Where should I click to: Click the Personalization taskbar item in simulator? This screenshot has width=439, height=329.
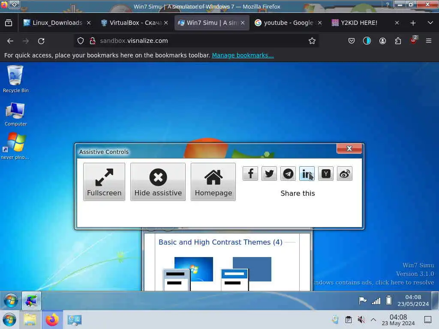tap(31, 300)
